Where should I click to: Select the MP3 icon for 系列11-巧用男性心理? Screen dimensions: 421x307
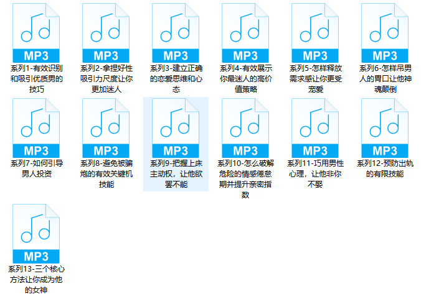pos(315,128)
